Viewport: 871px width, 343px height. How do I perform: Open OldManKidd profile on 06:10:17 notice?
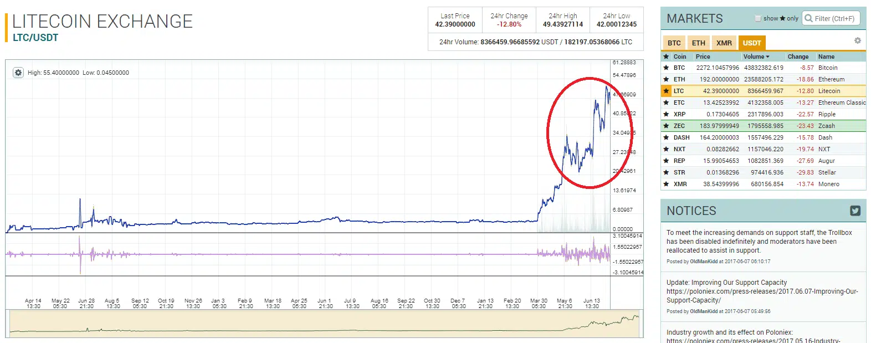pos(704,262)
